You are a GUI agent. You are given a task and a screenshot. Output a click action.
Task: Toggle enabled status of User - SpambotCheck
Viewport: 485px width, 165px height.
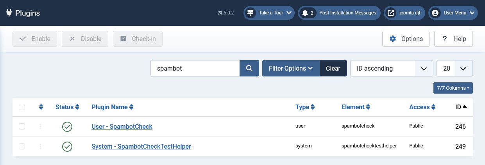67,126
